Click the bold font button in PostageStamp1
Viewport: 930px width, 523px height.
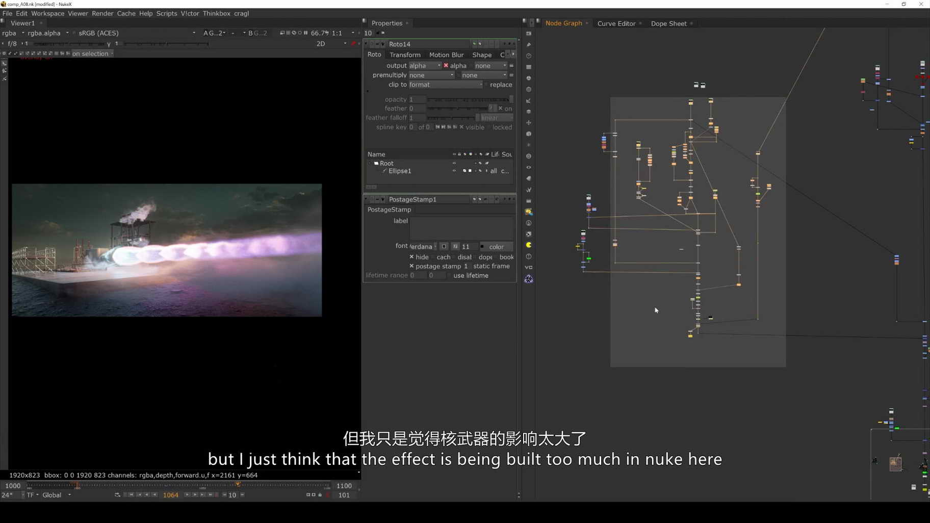(444, 247)
